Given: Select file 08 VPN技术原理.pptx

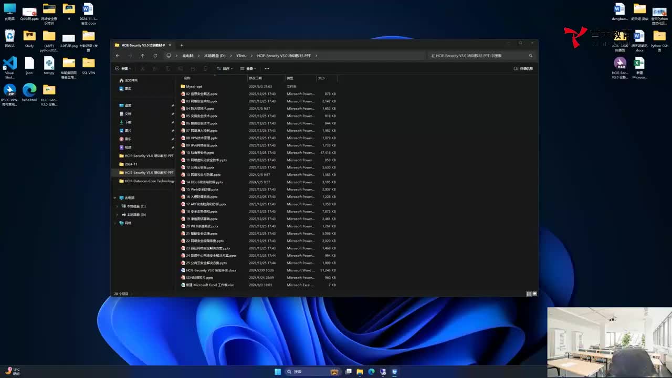Looking at the screenshot, I should coord(199,138).
